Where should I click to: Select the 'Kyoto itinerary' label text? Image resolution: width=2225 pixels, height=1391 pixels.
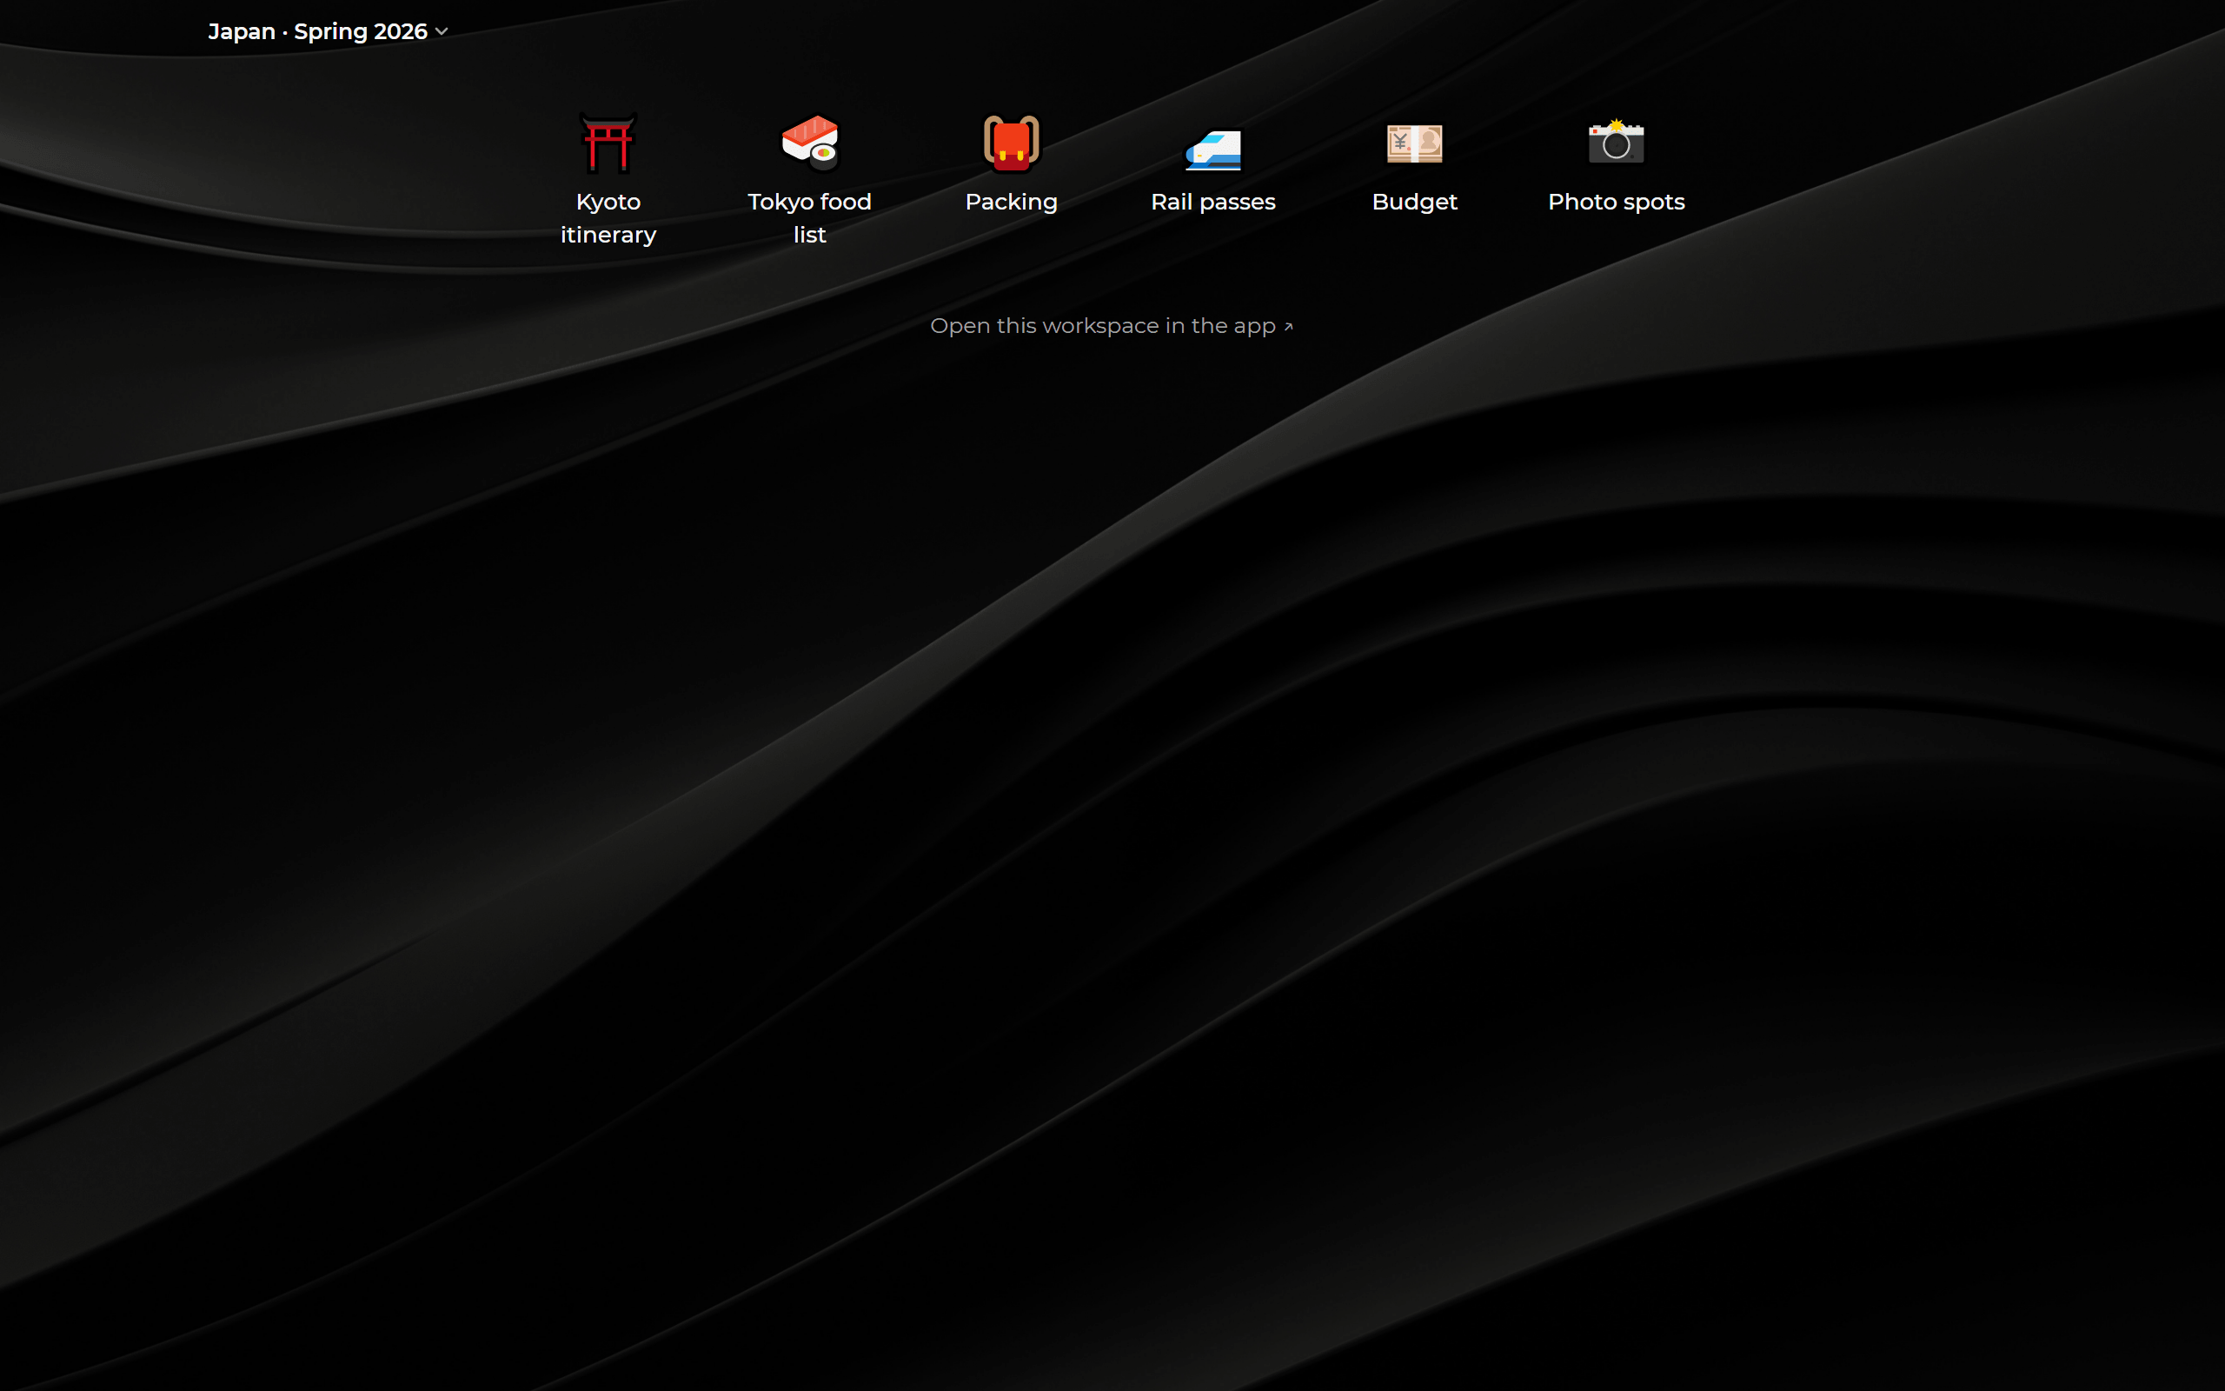[x=608, y=218]
